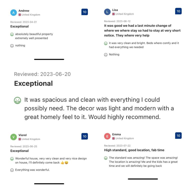
Task: Click Andrew's score badge of 10
Action: click(x=85, y=12)
